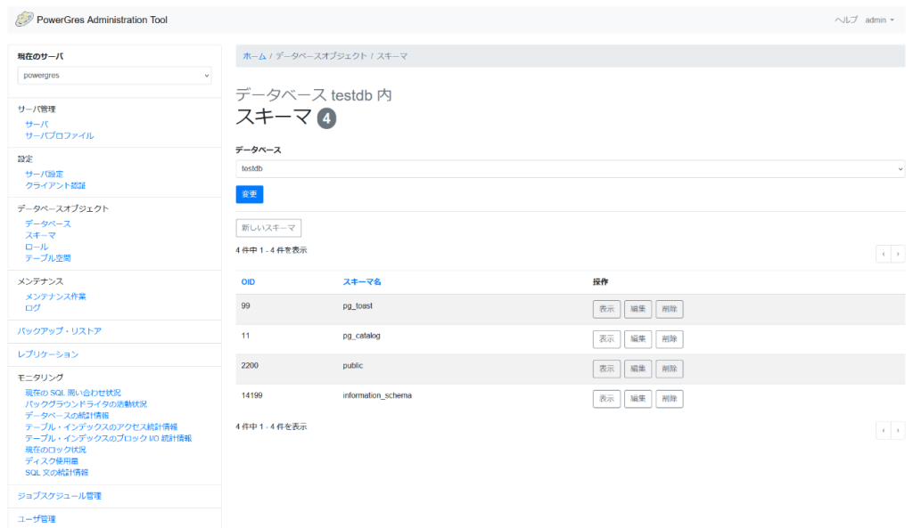
Task: Edit the information_schema schema with 編集
Action: click(637, 399)
